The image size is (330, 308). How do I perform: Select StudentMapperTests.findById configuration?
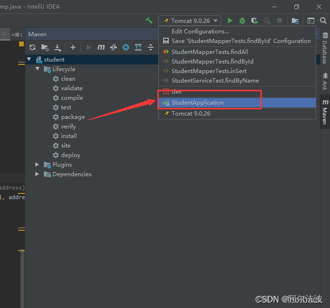[x=237, y=61]
